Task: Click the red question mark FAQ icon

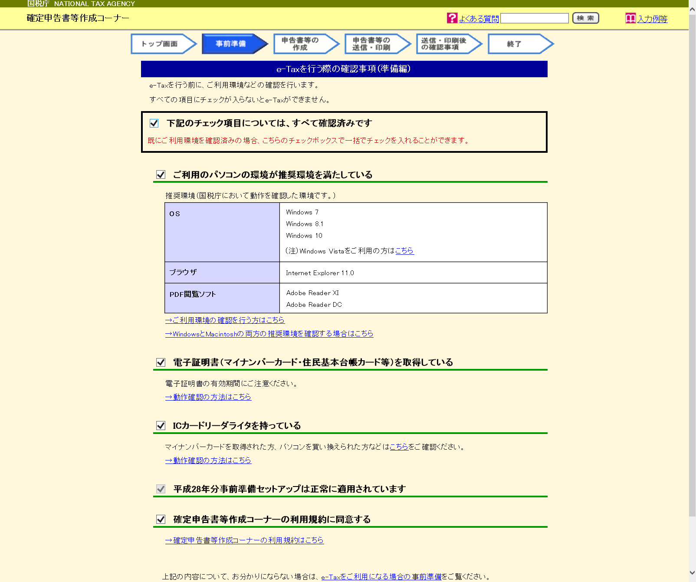Action: pyautogui.click(x=452, y=18)
